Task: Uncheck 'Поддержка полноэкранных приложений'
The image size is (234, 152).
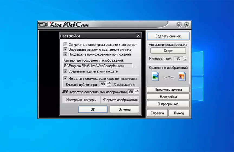Action: [65, 54]
